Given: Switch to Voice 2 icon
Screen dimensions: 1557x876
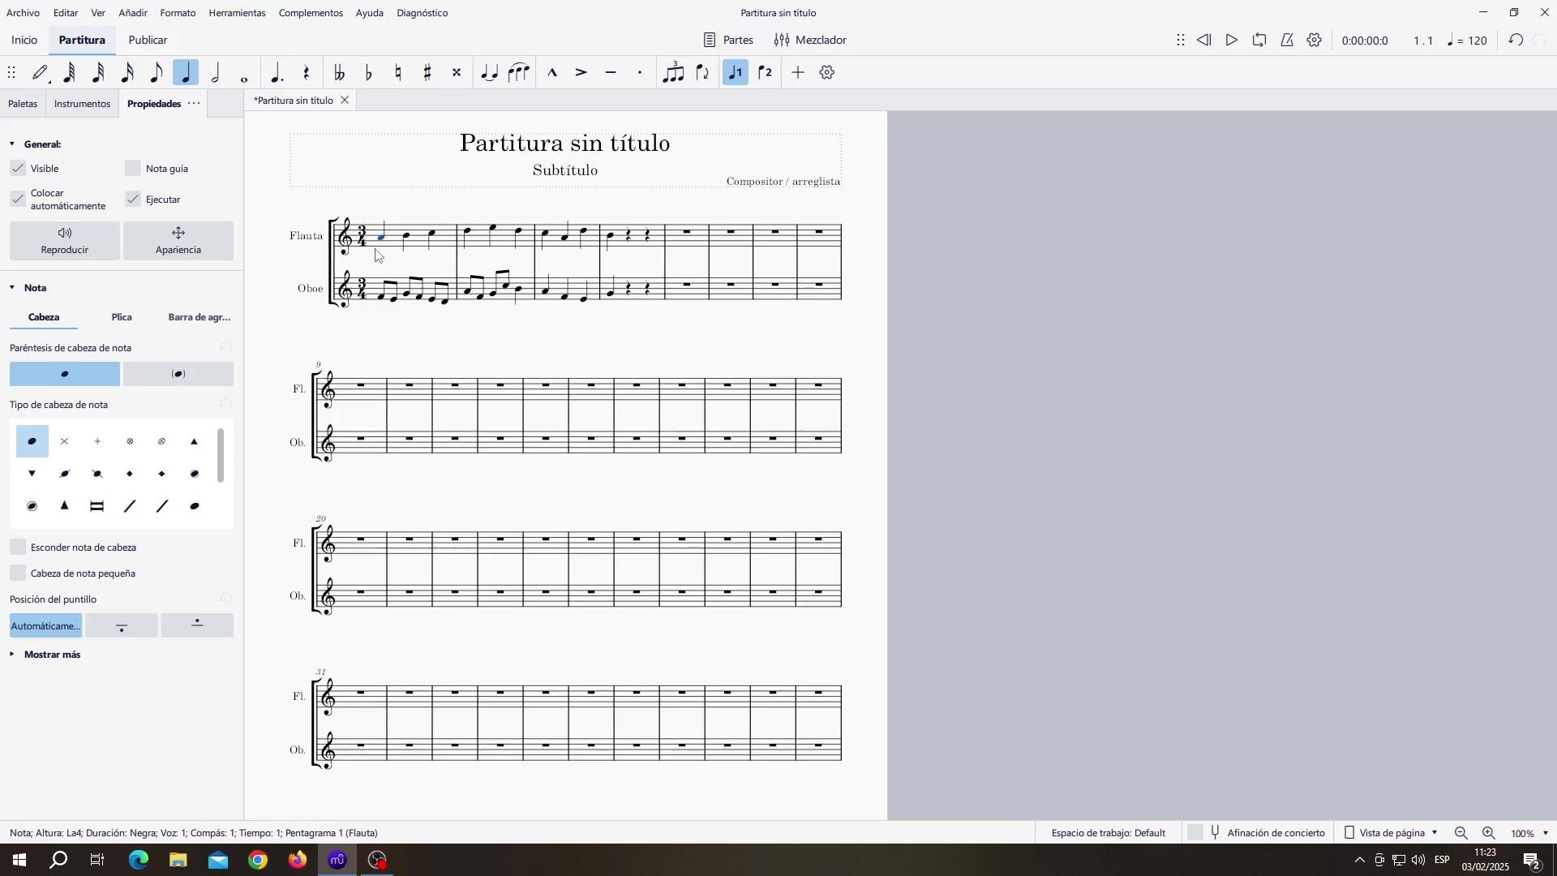Looking at the screenshot, I should pos(766,73).
